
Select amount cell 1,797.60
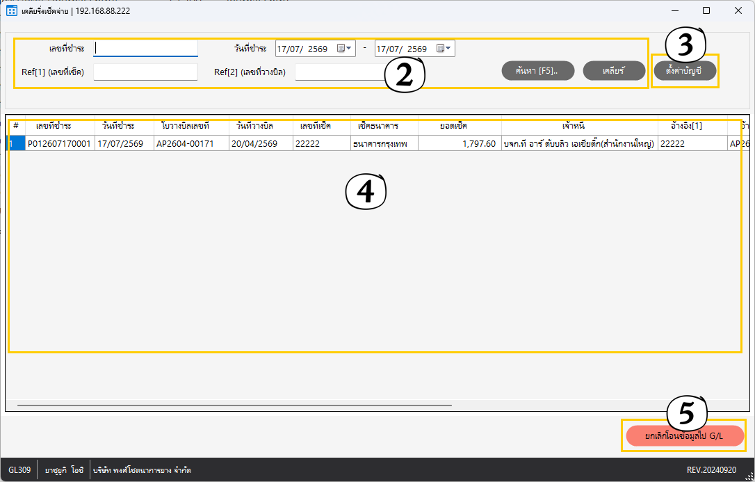click(x=460, y=143)
